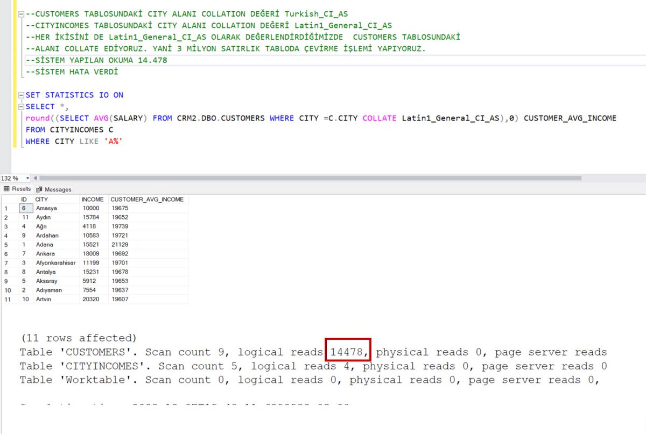Select income value 15521

tap(94, 245)
